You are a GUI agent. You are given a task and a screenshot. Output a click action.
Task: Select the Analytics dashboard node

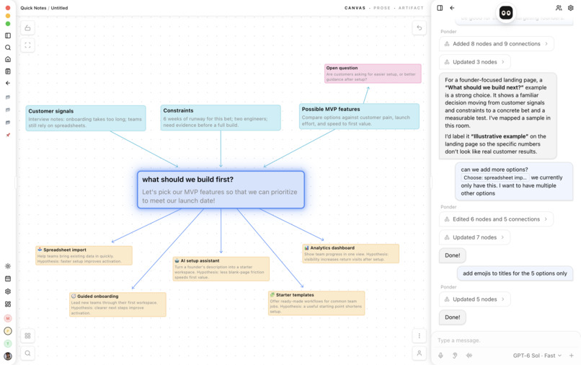(350, 253)
